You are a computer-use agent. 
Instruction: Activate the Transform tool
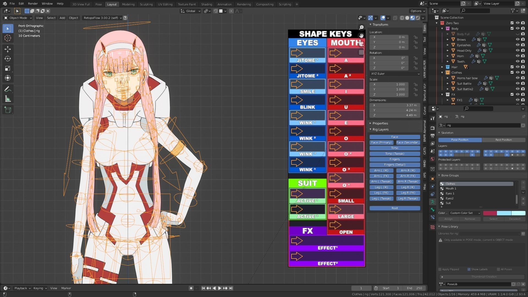click(x=8, y=78)
